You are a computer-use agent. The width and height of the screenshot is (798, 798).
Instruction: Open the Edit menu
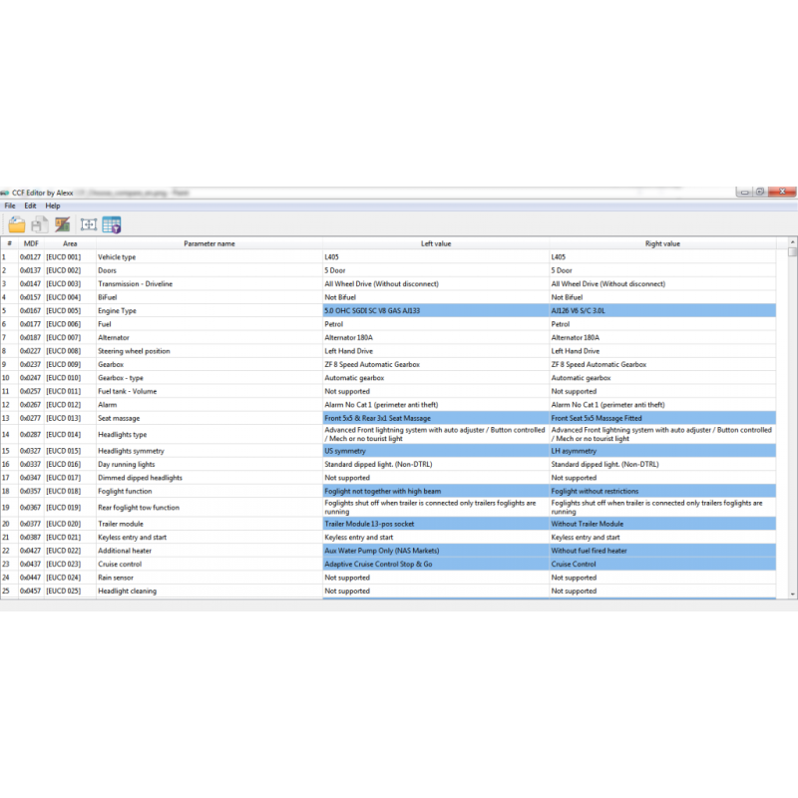(x=29, y=205)
